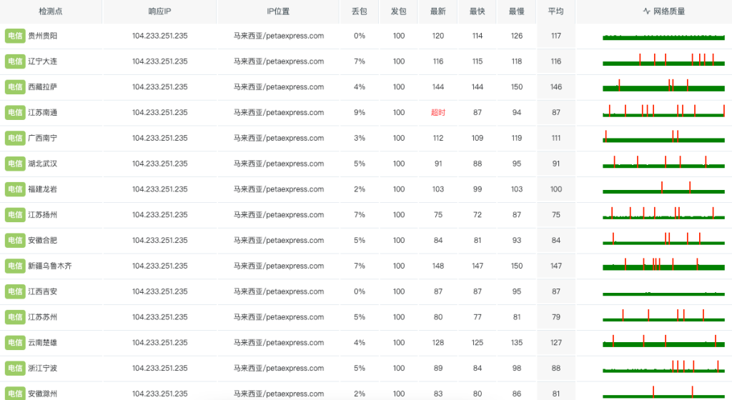Click the 电信 badge beside 江苏南通
This screenshot has width=732, height=400.
(15, 113)
